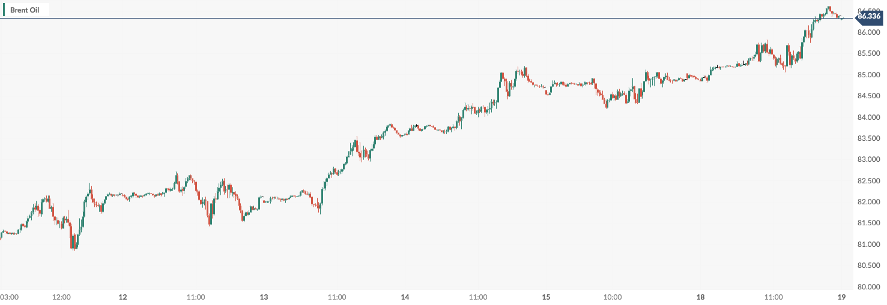Click the Brent Oil chart title label

click(x=25, y=10)
